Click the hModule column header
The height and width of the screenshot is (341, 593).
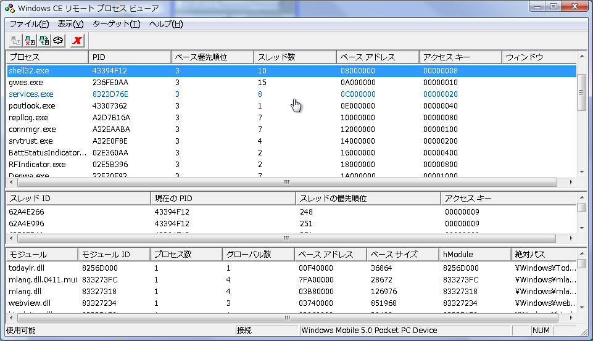pos(475,255)
